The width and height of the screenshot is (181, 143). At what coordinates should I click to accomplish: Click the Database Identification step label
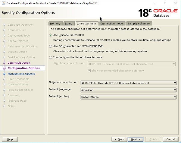click(22, 46)
